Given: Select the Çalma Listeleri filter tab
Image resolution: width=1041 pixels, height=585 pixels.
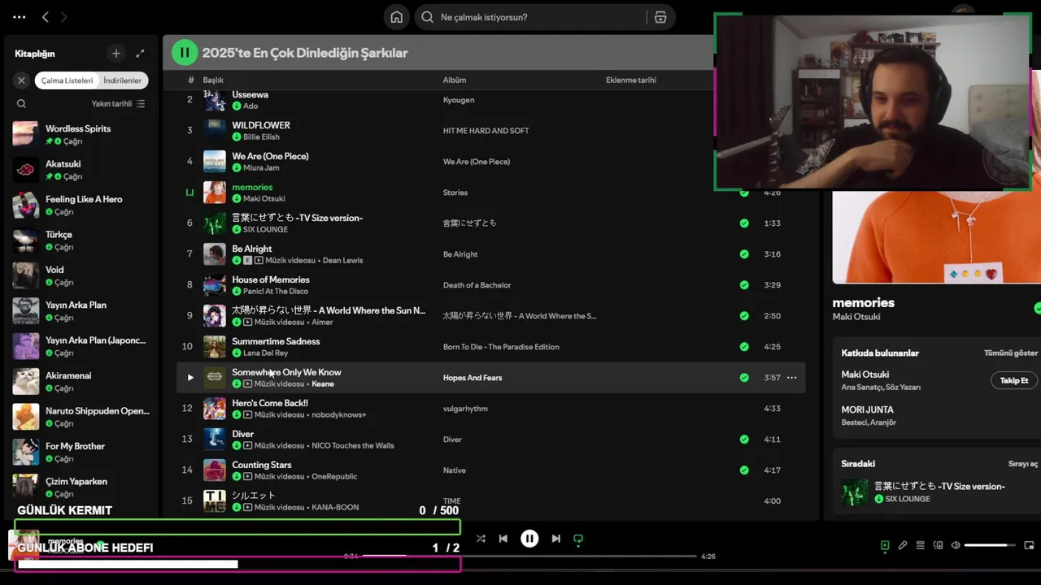Looking at the screenshot, I should coord(68,80).
